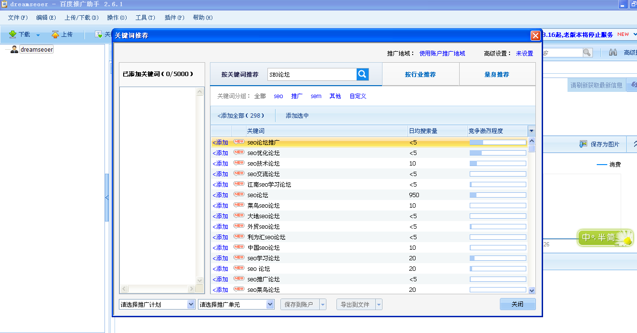
Task: Click the competition bar for seo论坛推广
Action: pyautogui.click(x=498, y=143)
